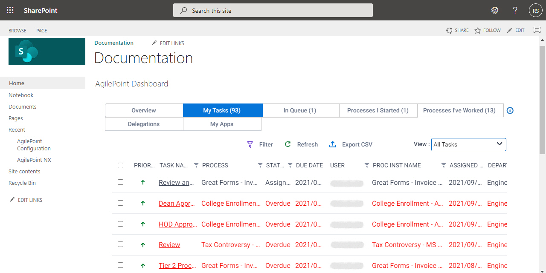Screen dimensions: 546x273
Task: Click the Share icon in the ribbon
Action: click(449, 30)
